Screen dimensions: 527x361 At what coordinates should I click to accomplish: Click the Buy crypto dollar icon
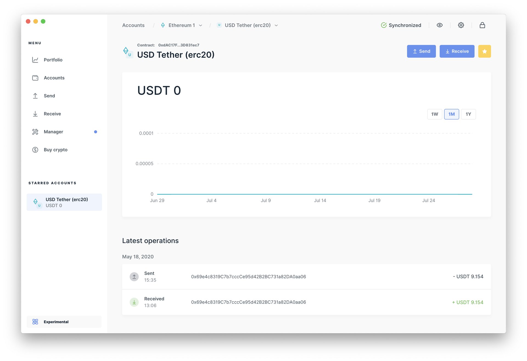[35, 150]
